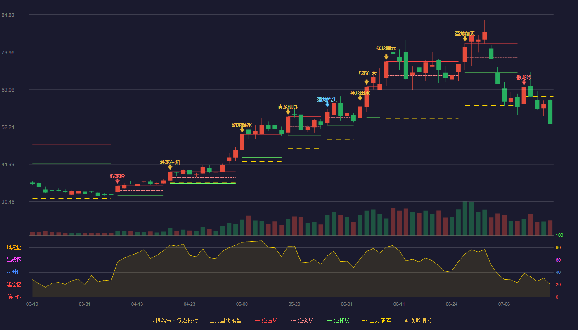Click the green 100 indicator scale value
The width and height of the screenshot is (578, 330).
[559, 236]
